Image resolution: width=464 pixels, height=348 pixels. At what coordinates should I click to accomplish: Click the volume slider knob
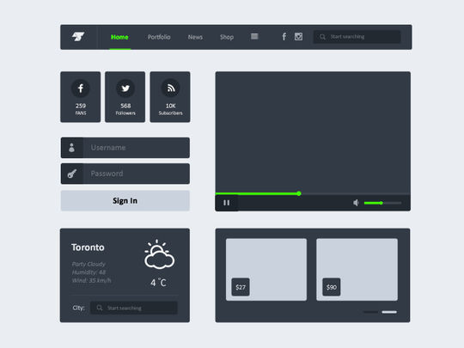pos(382,203)
